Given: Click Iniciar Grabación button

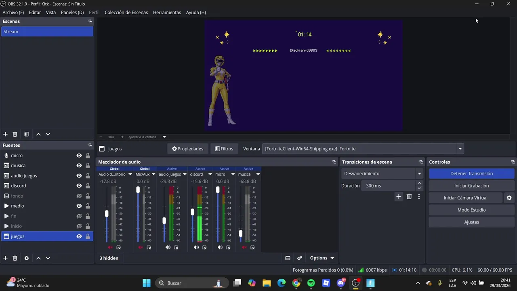Looking at the screenshot, I should pyautogui.click(x=471, y=186).
